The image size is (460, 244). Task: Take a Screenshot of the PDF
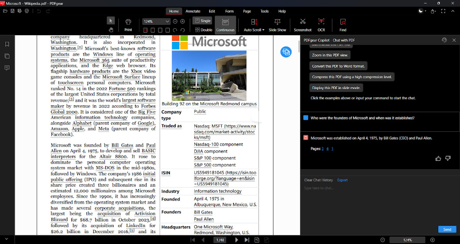[303, 25]
